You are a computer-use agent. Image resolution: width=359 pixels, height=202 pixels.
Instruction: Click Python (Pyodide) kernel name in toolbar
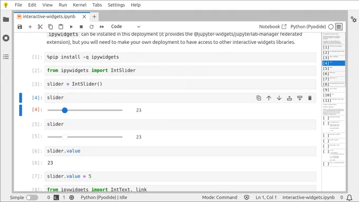[x=308, y=26]
